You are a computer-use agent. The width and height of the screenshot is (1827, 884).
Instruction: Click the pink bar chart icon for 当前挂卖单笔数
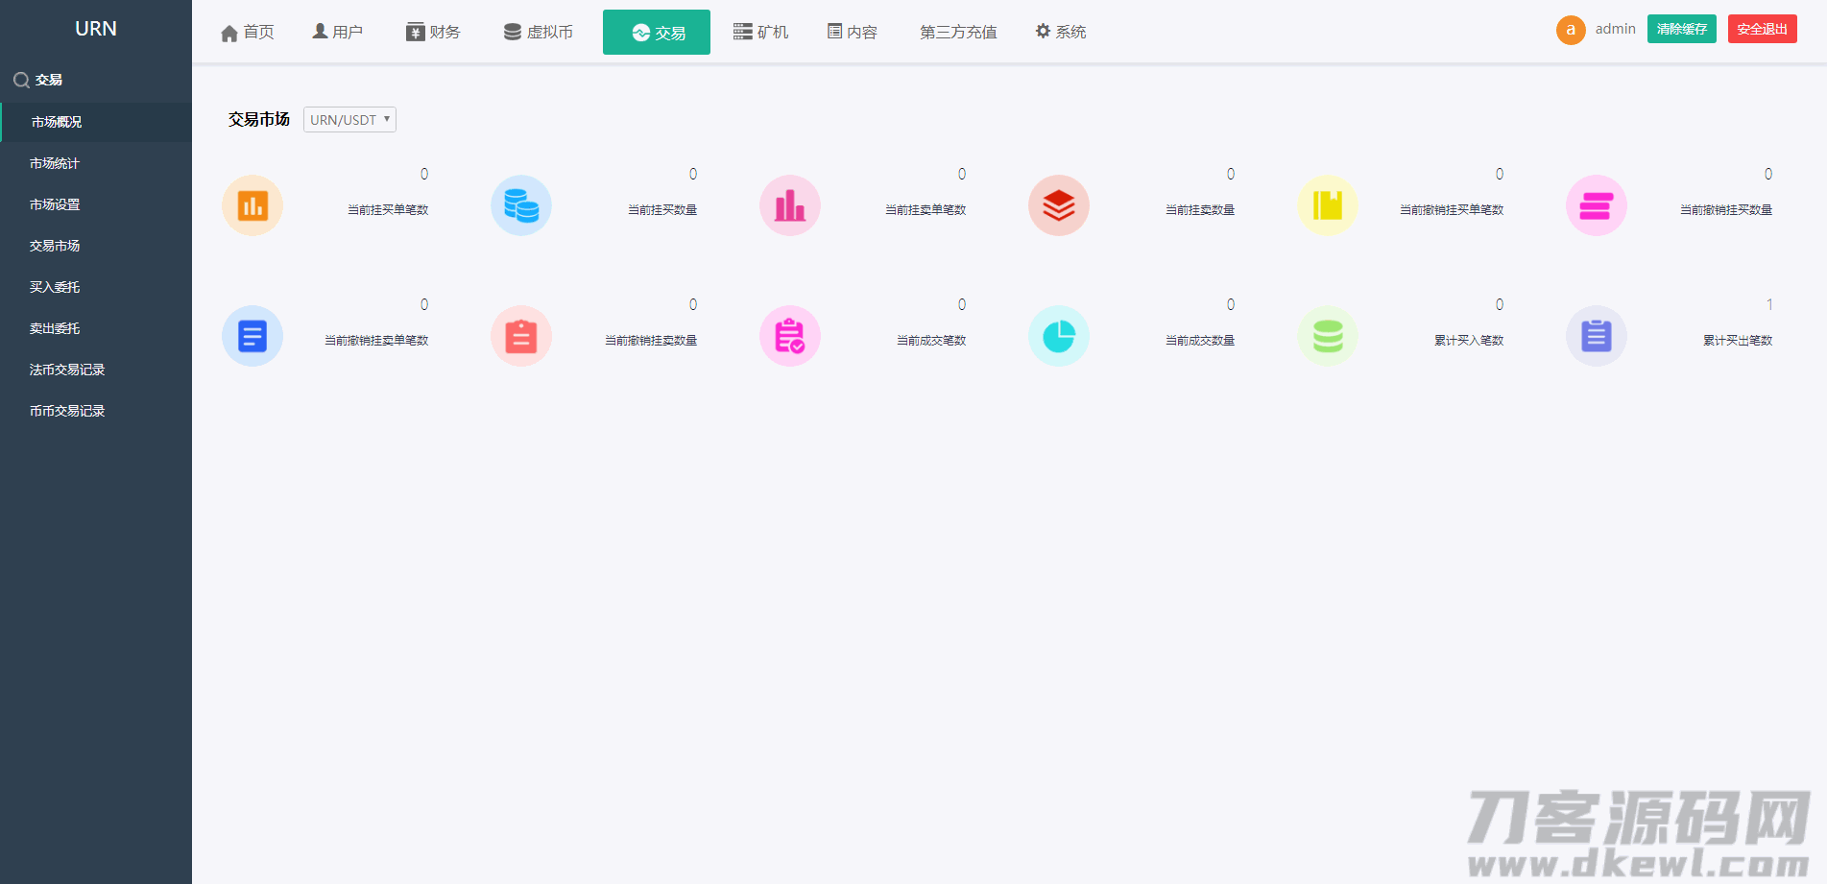coord(790,205)
